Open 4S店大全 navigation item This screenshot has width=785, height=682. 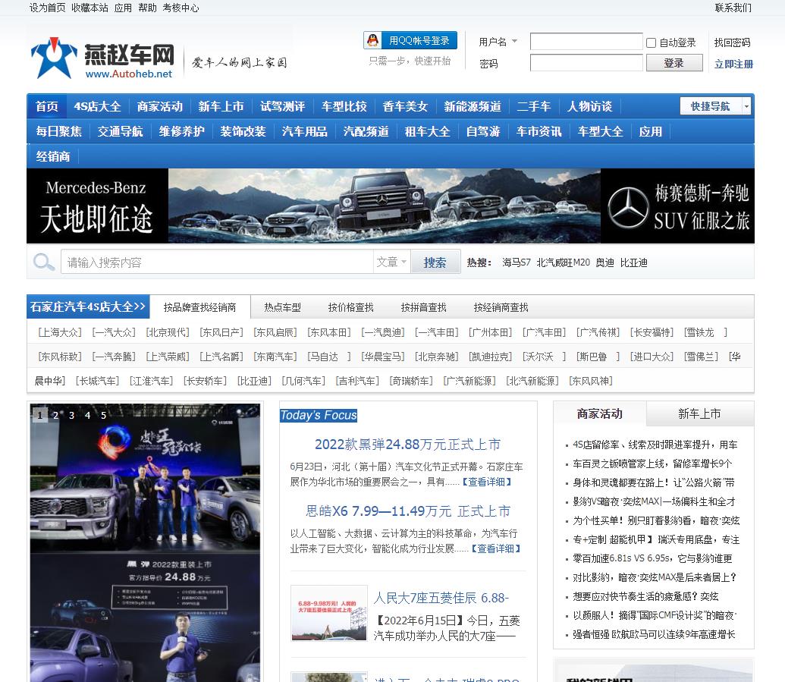98,107
